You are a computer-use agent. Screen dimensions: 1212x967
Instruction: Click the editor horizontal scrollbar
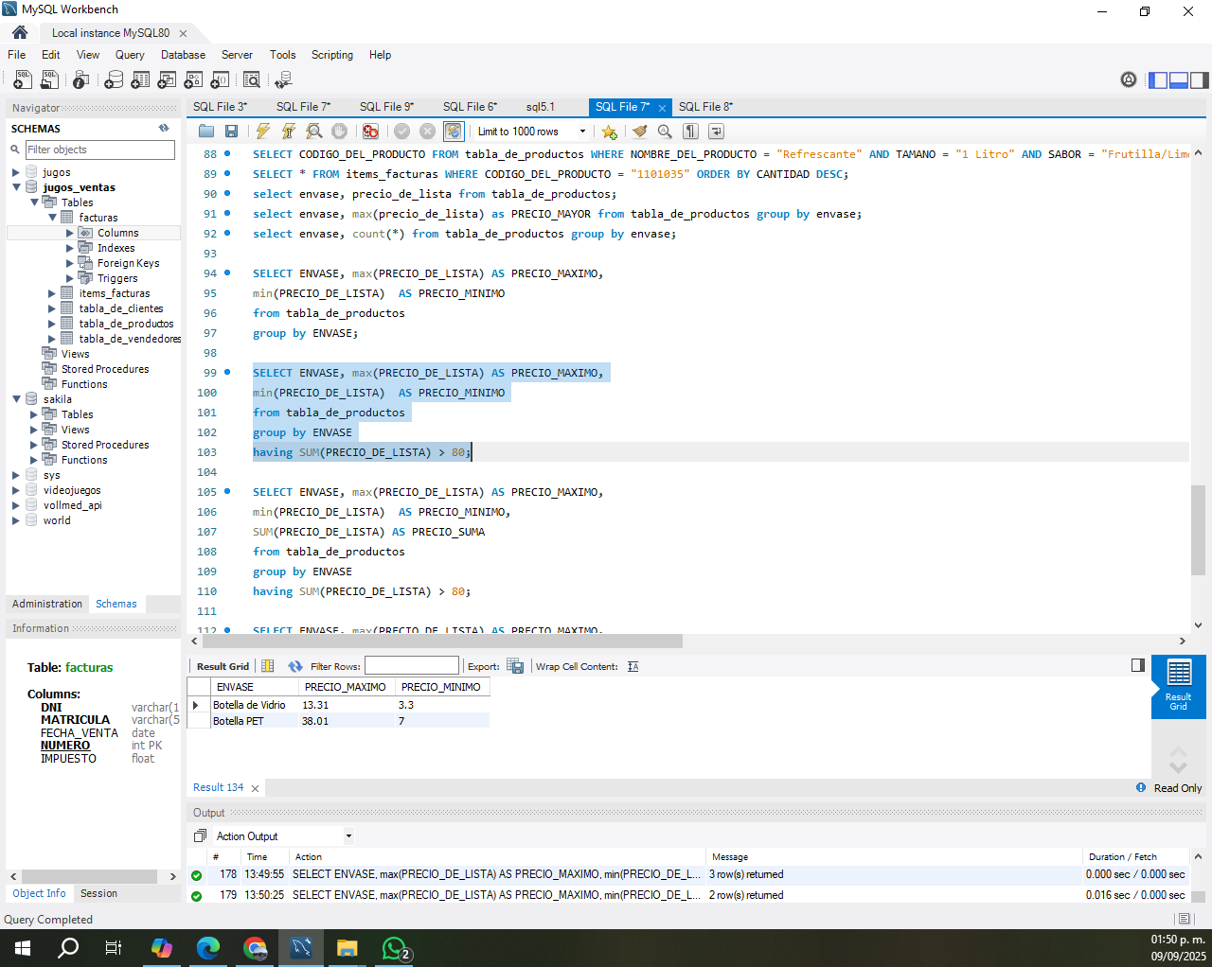(x=443, y=641)
